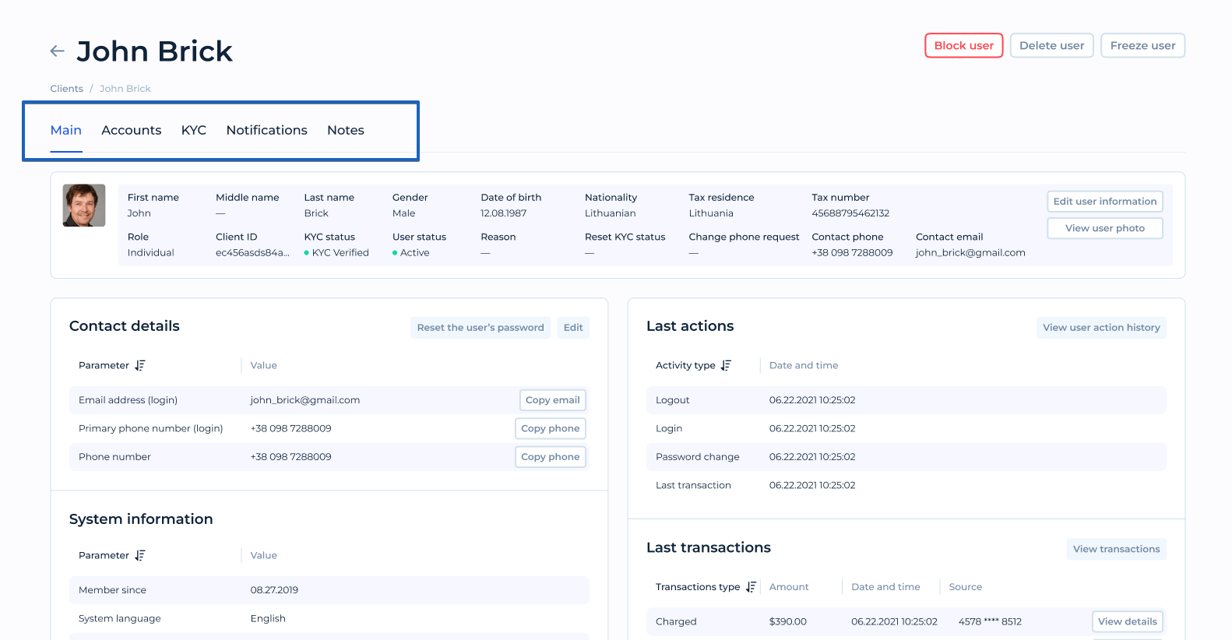Copy the email address
Viewport: 1232px width, 640px height.
click(x=553, y=400)
